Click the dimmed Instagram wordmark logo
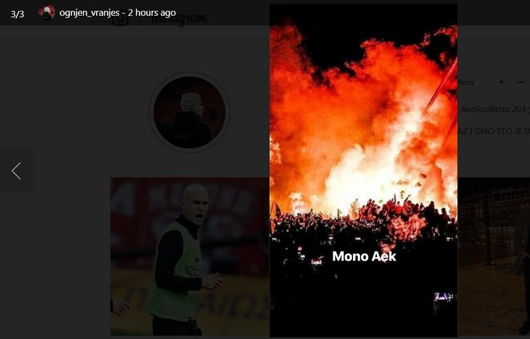 pos(179,20)
